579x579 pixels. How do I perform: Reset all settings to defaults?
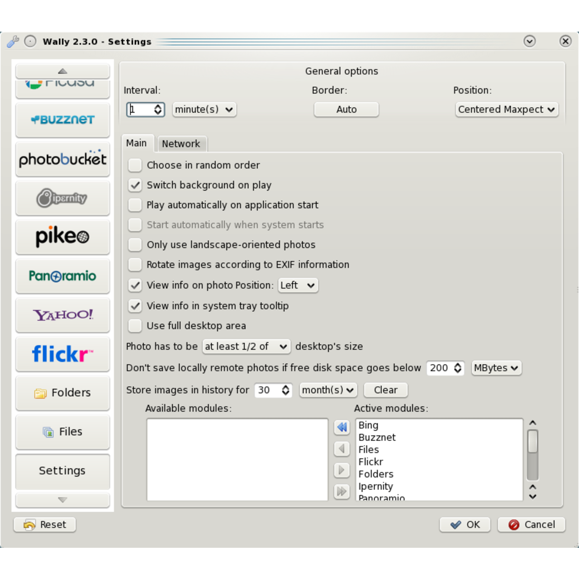click(44, 524)
